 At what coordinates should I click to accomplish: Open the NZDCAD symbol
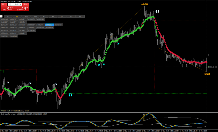point(5,30)
